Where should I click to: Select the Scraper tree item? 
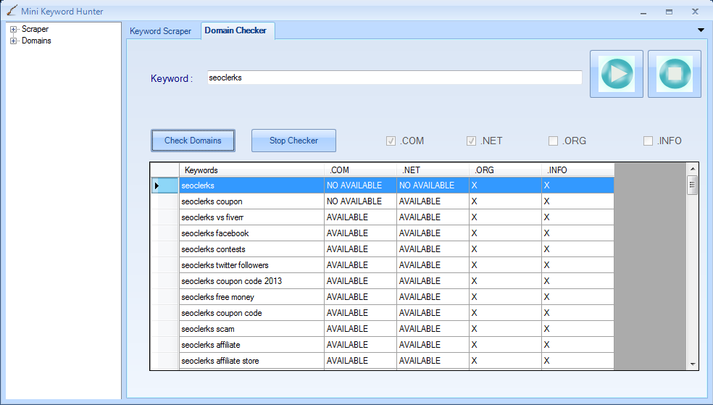(x=35, y=29)
